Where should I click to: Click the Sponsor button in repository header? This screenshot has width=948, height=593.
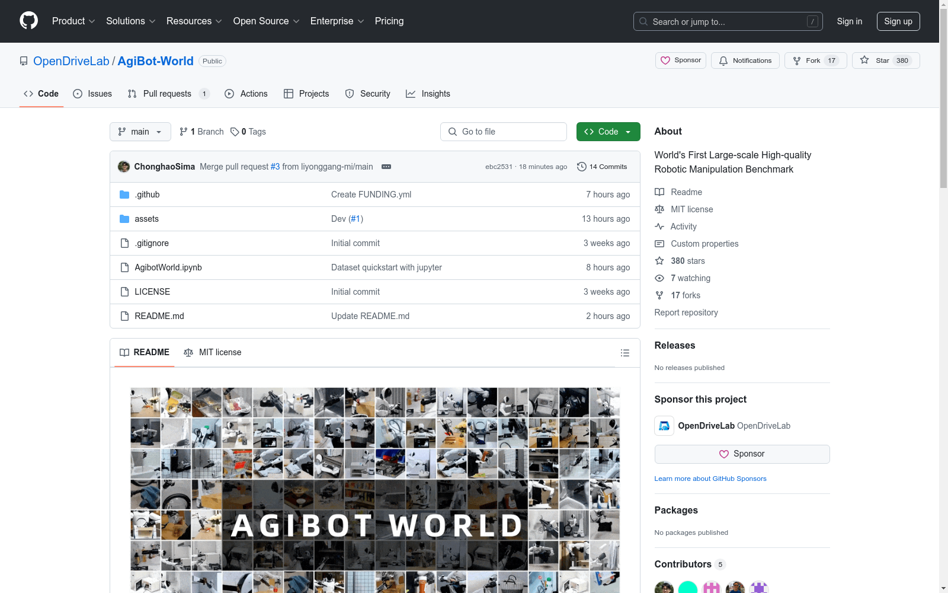coord(681,60)
